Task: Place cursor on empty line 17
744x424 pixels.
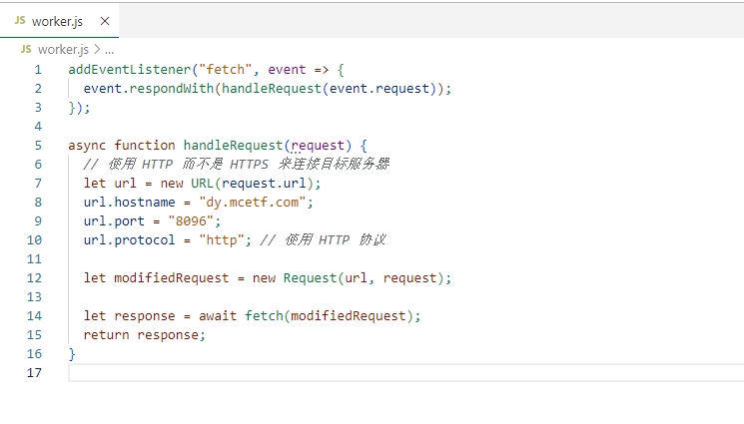Action: (406, 373)
